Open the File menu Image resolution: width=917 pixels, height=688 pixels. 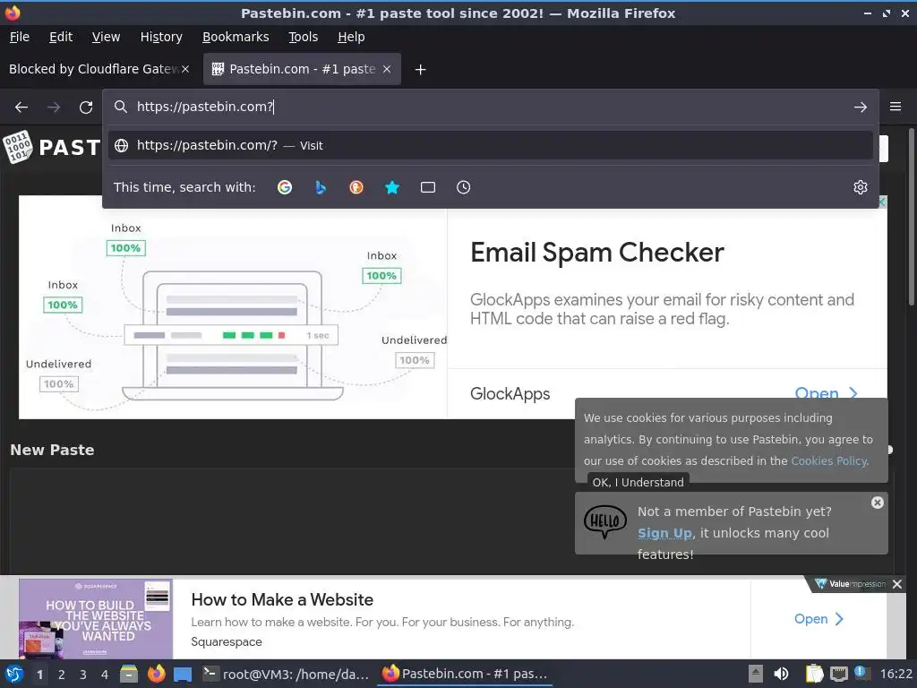20,37
